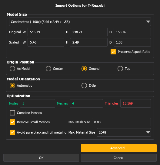Select Automatic model orientation
Viewport: 160px width, 165px height.
12,86
